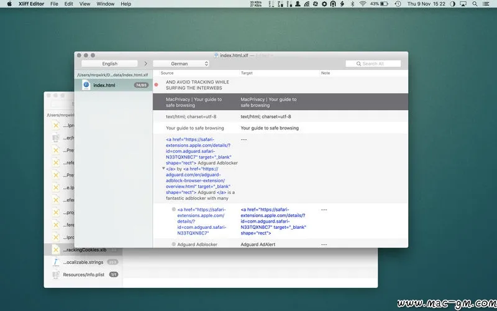
Task: Click the Bluetooth icon in menu bar
Action: tap(352, 4)
